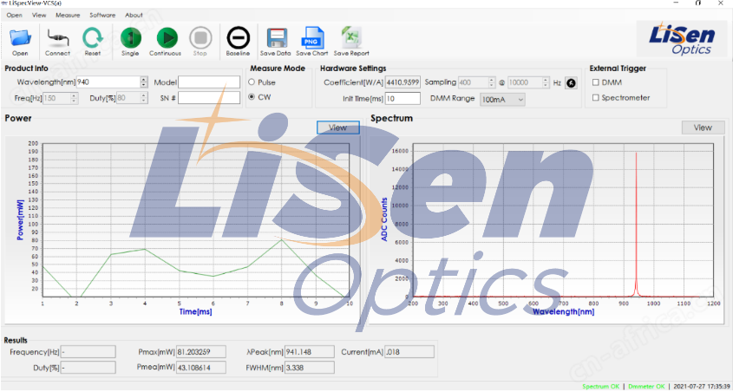Click the FWHM[nm] value 3.338
Viewport: 733px width, 392px height.
[x=310, y=368]
